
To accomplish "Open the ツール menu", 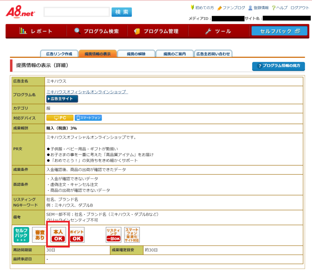I will point(218,31).
